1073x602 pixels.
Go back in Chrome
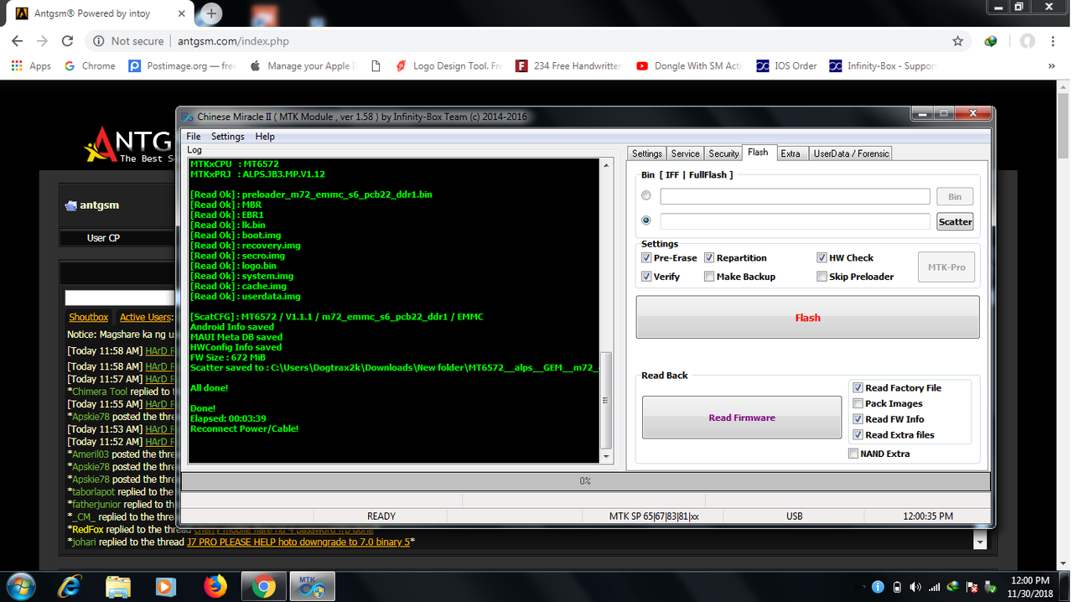17,40
